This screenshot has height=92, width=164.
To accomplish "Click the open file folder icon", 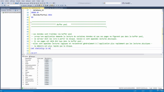I will click(x=14, y=3).
